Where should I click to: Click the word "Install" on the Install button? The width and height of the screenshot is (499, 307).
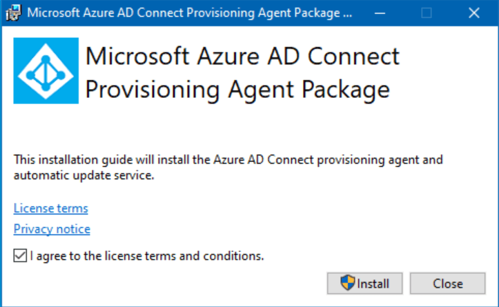tap(373, 284)
